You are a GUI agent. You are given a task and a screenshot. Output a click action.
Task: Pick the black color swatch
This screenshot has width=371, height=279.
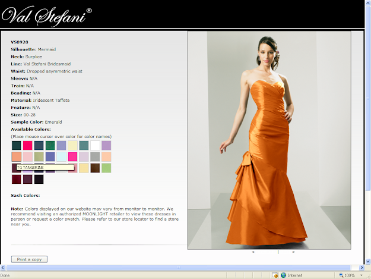click(39, 179)
